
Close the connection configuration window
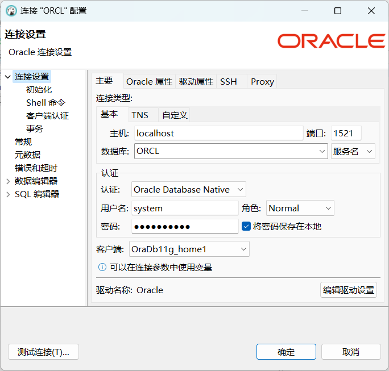pos(371,11)
